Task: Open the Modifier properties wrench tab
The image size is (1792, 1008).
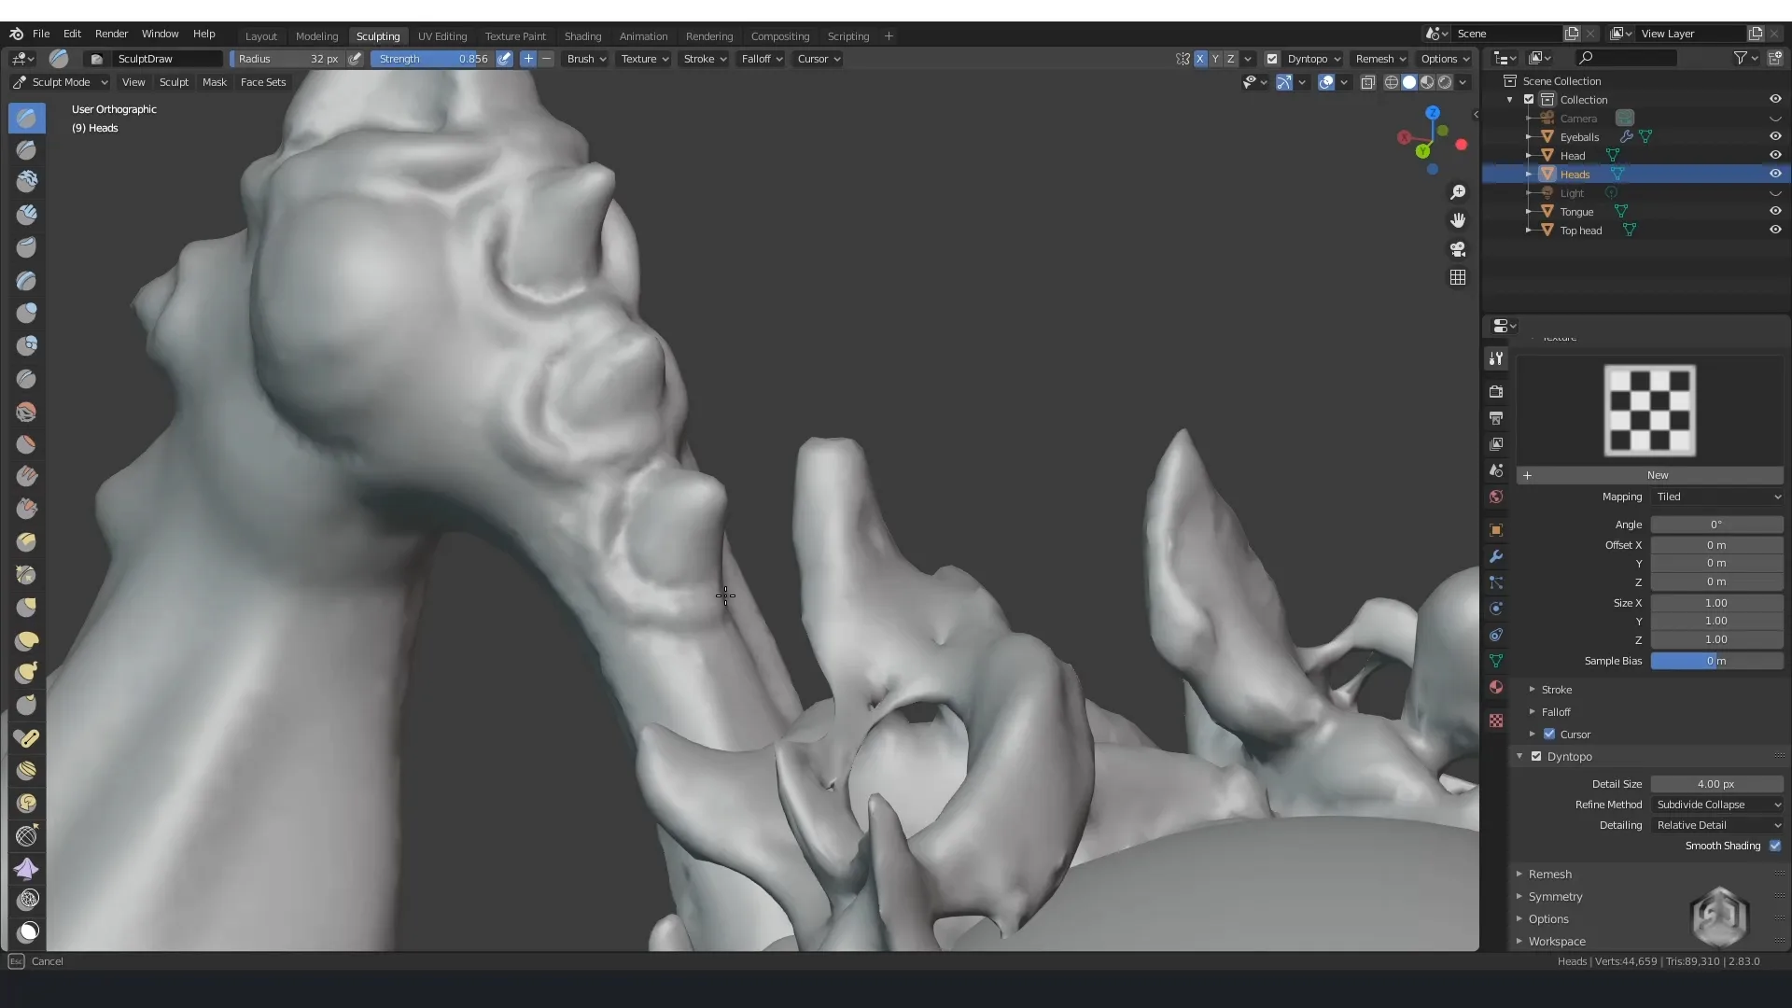Action: point(1496,556)
